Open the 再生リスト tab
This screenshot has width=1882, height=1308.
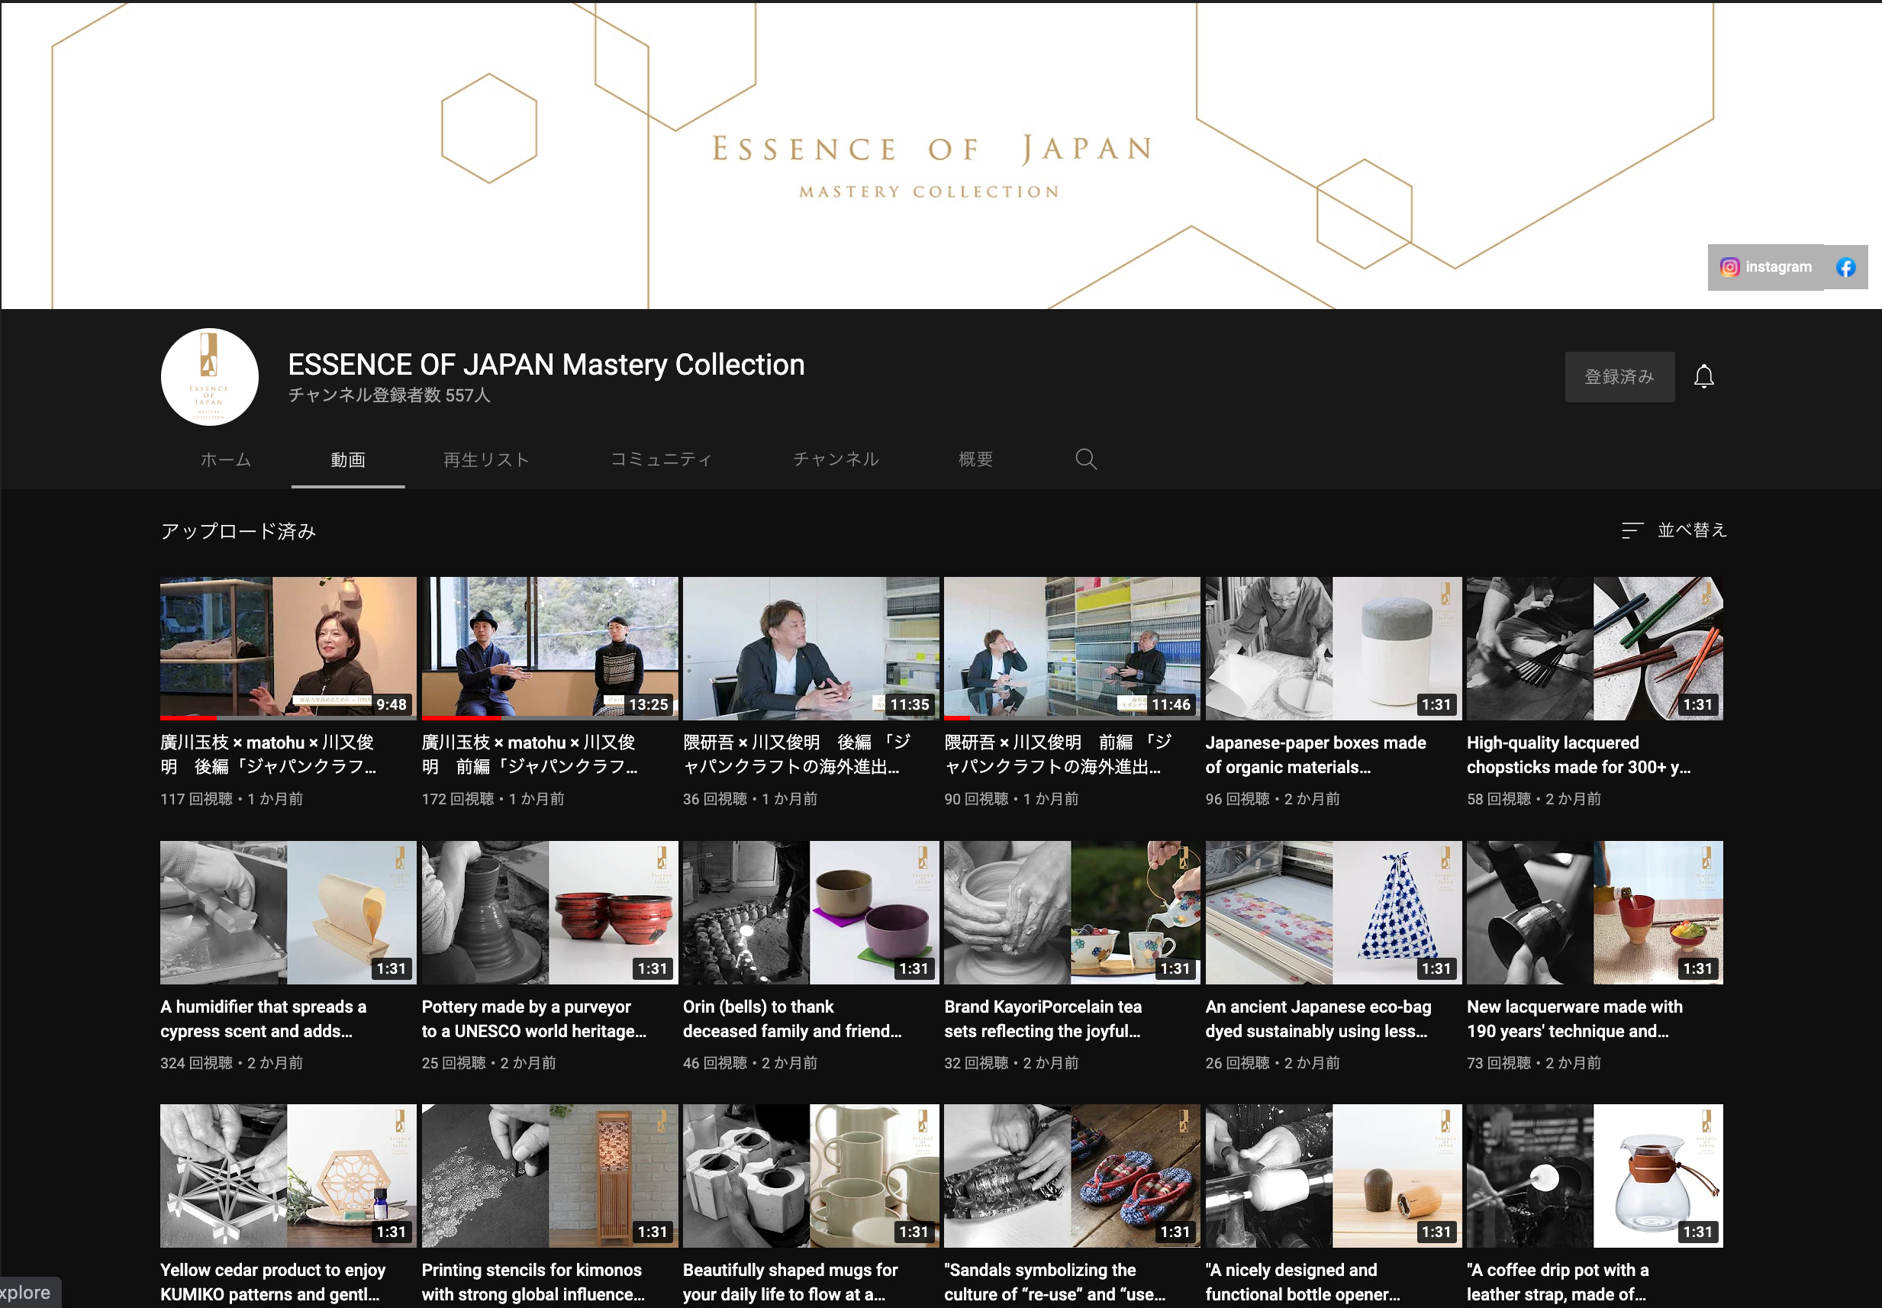[x=486, y=459]
